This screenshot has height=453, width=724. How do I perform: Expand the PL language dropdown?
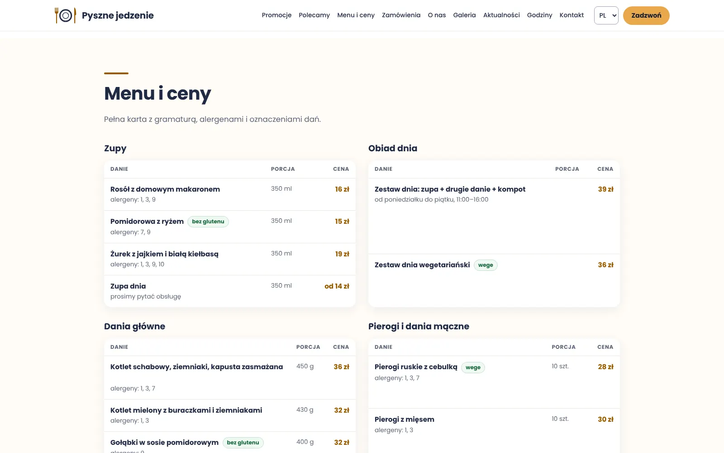[606, 15]
